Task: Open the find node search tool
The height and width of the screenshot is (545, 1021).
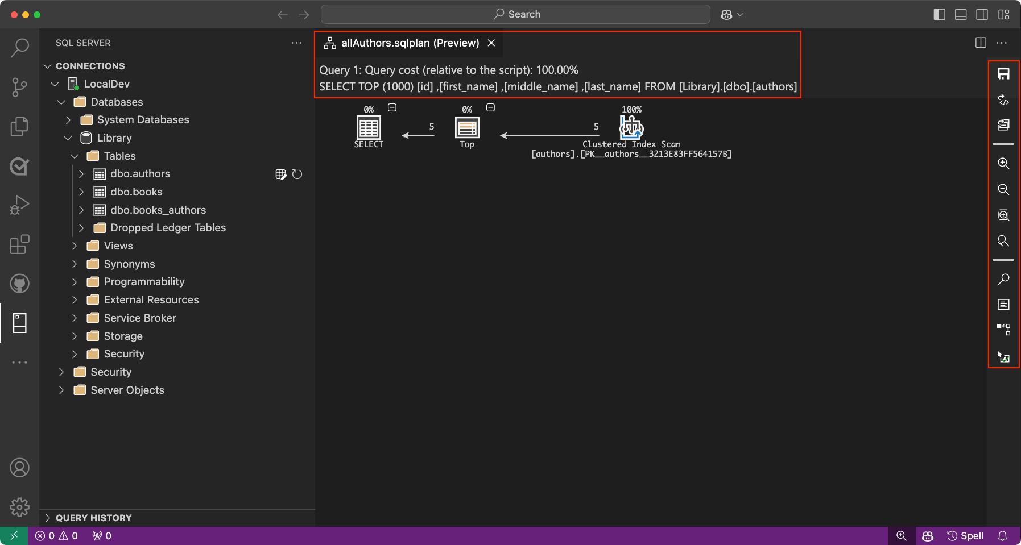Action: 1003,279
